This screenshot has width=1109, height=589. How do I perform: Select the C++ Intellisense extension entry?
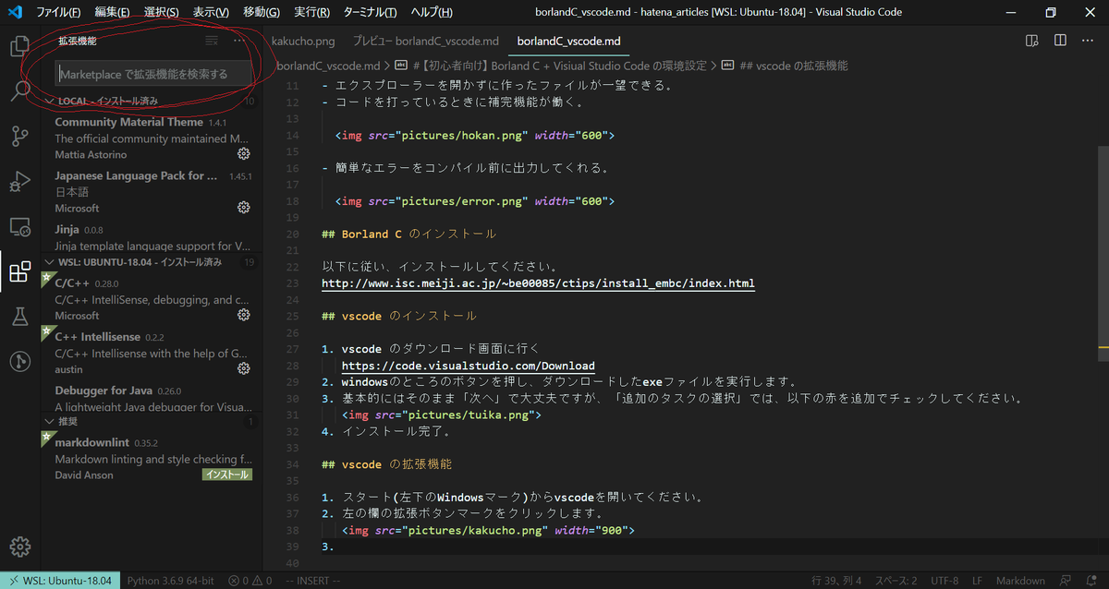[152, 353]
